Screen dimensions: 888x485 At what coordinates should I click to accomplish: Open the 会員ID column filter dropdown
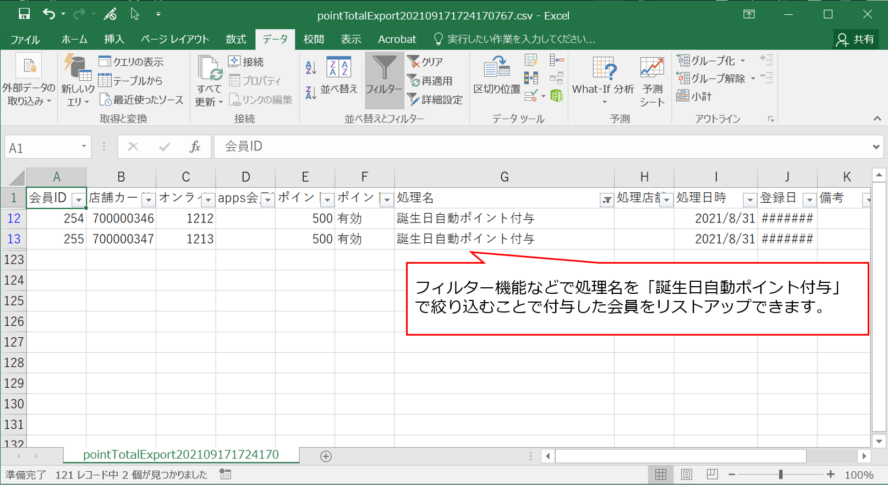pyautogui.click(x=79, y=200)
